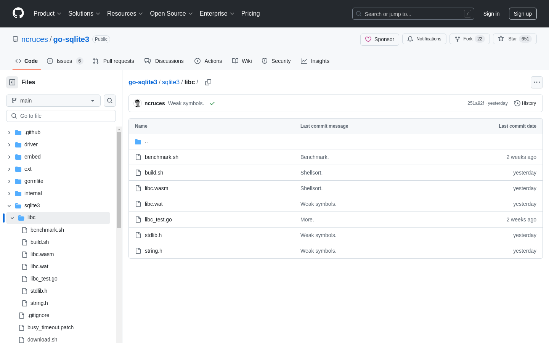Click 'Weak symbols.' commit message in header
This screenshot has width=549, height=343.
186,103
